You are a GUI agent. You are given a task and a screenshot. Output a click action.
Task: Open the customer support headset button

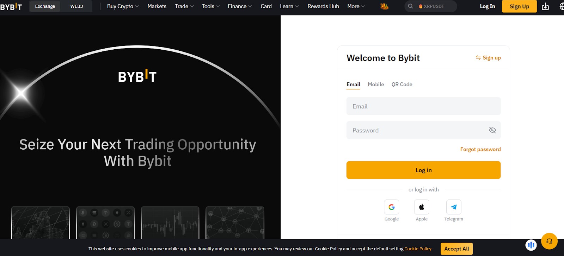pos(549,241)
